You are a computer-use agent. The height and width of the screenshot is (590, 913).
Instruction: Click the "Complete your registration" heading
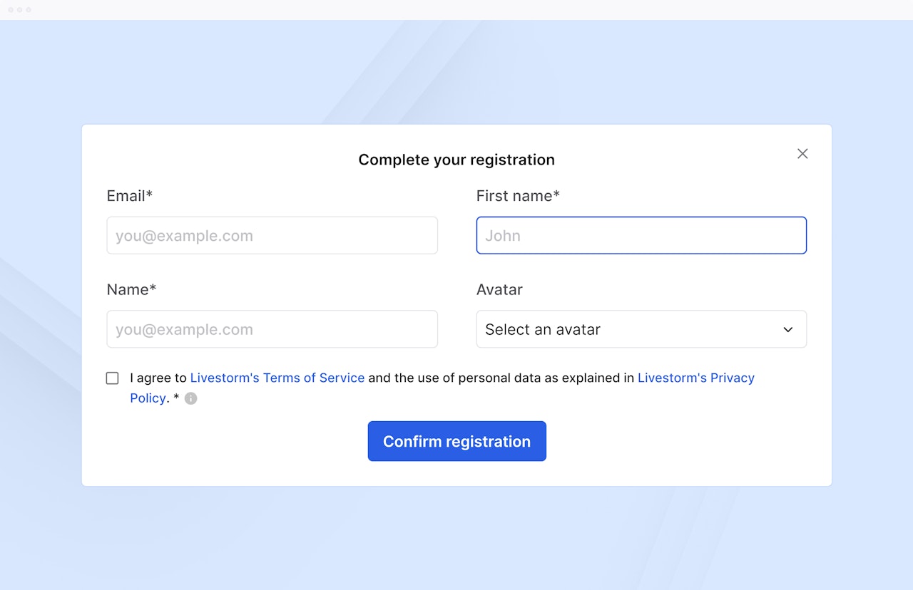click(x=456, y=160)
